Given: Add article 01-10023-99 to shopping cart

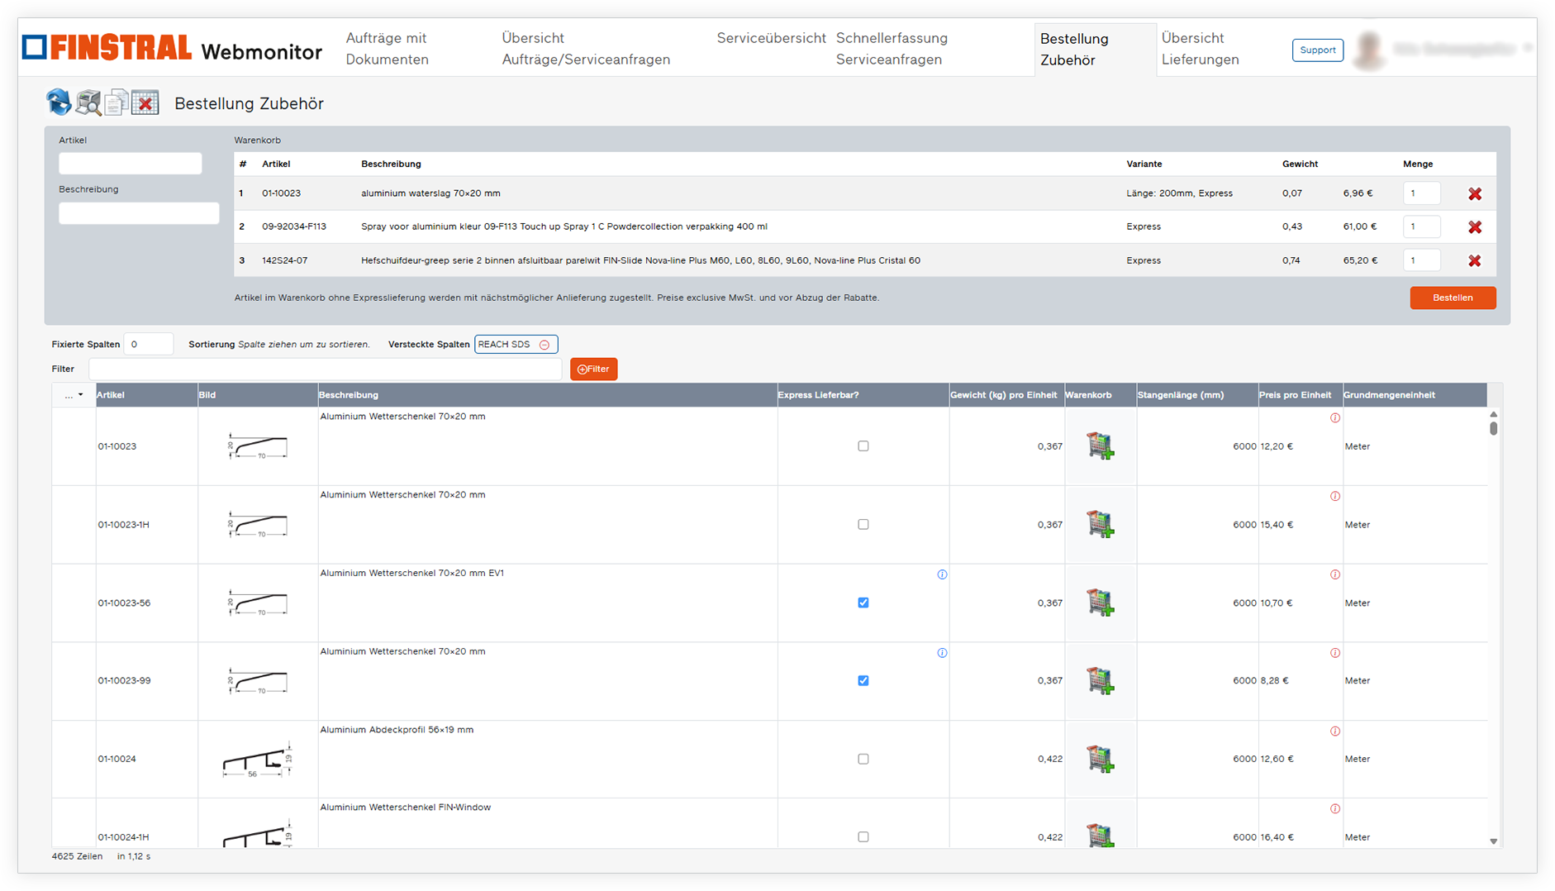Looking at the screenshot, I should pyautogui.click(x=1100, y=681).
